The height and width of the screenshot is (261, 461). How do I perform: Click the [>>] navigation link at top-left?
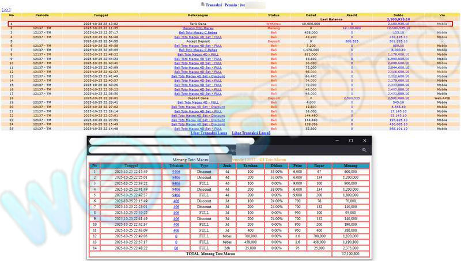[6, 10]
